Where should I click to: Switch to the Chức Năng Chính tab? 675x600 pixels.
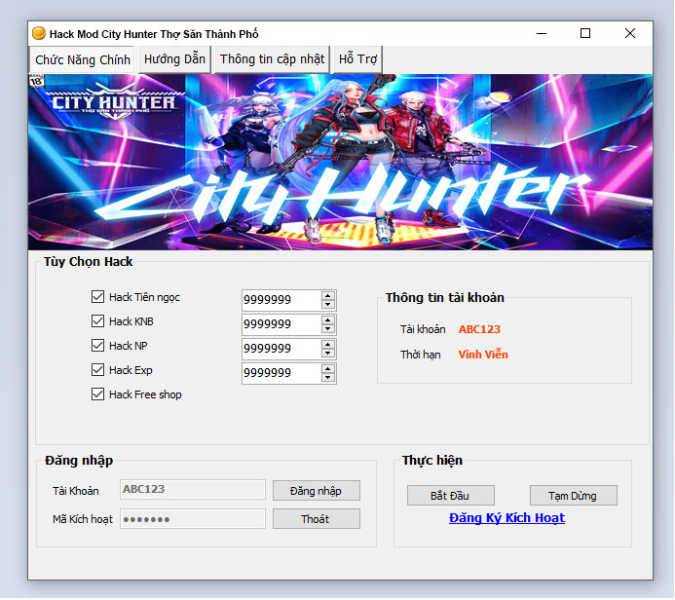pyautogui.click(x=82, y=59)
